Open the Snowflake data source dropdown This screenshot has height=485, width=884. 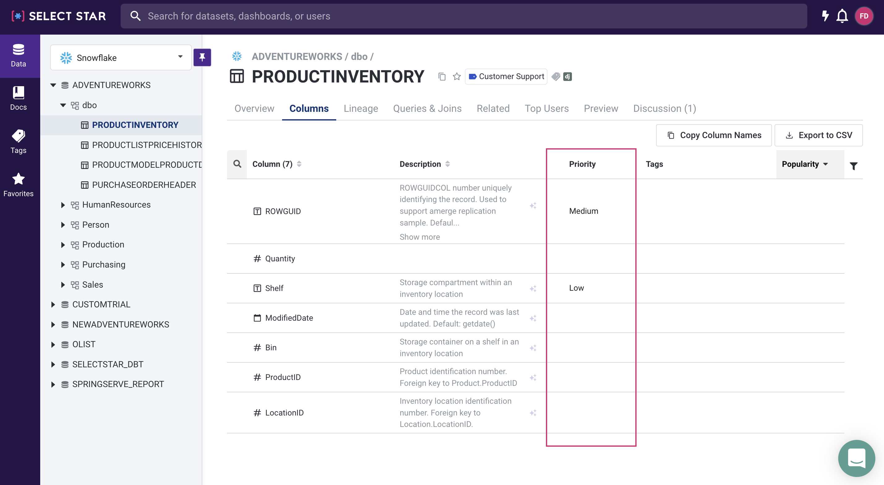click(121, 57)
